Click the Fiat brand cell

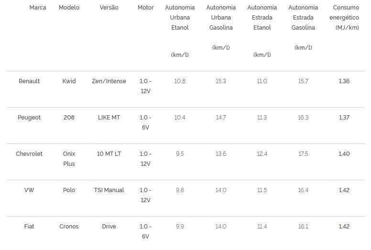click(x=29, y=227)
